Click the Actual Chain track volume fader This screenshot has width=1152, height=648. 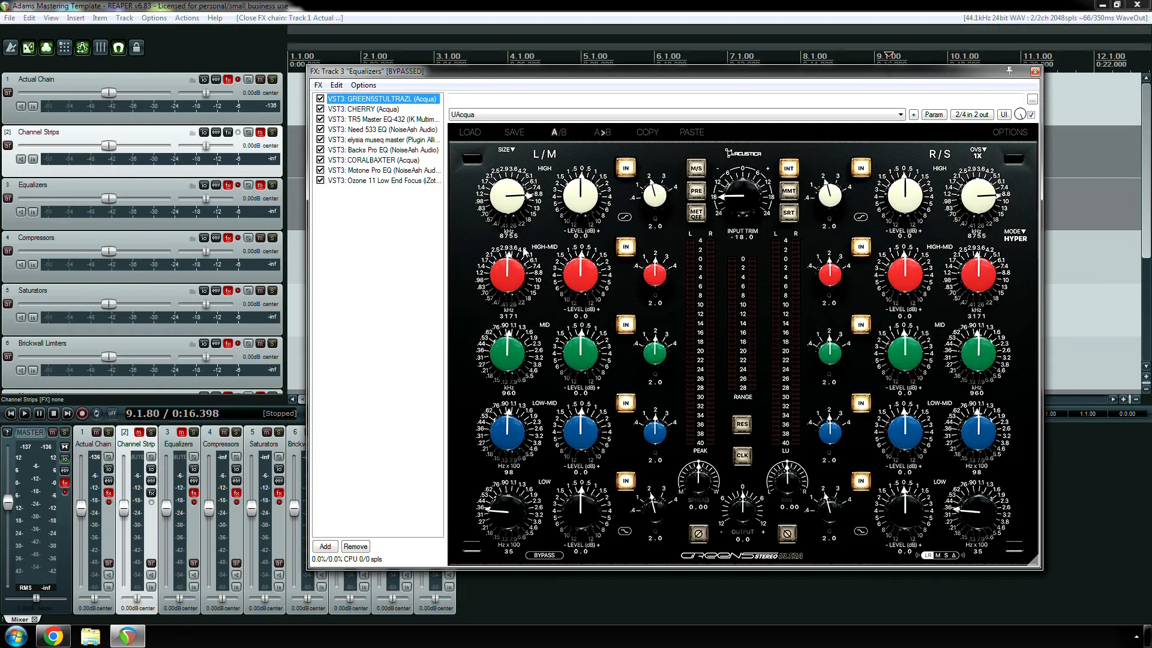(109, 93)
